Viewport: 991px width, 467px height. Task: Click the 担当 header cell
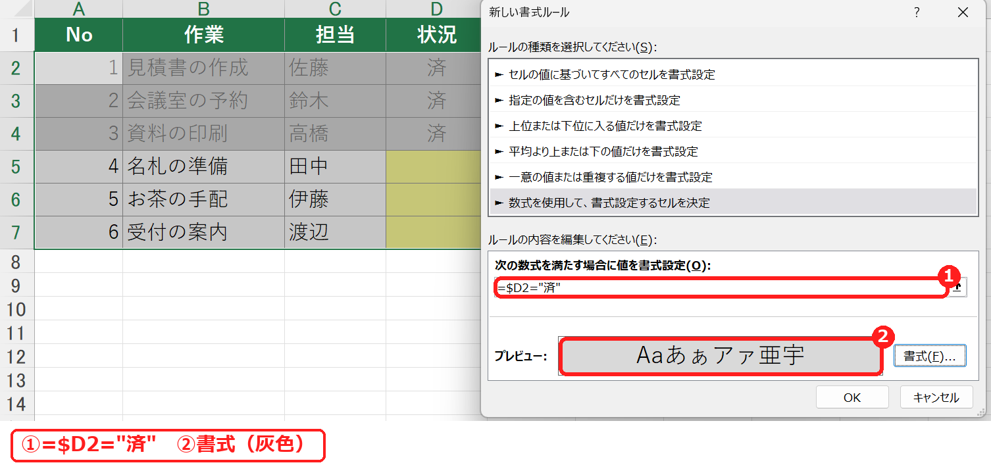[x=335, y=35]
